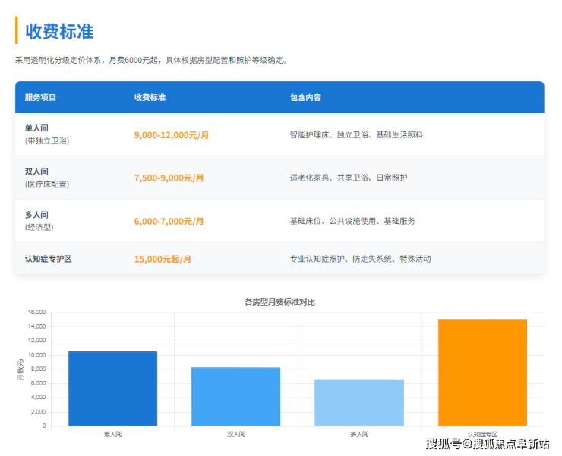This screenshot has height=456, width=562.
Task: Click the 6,000-7,000元/月 price text
Action: (169, 222)
